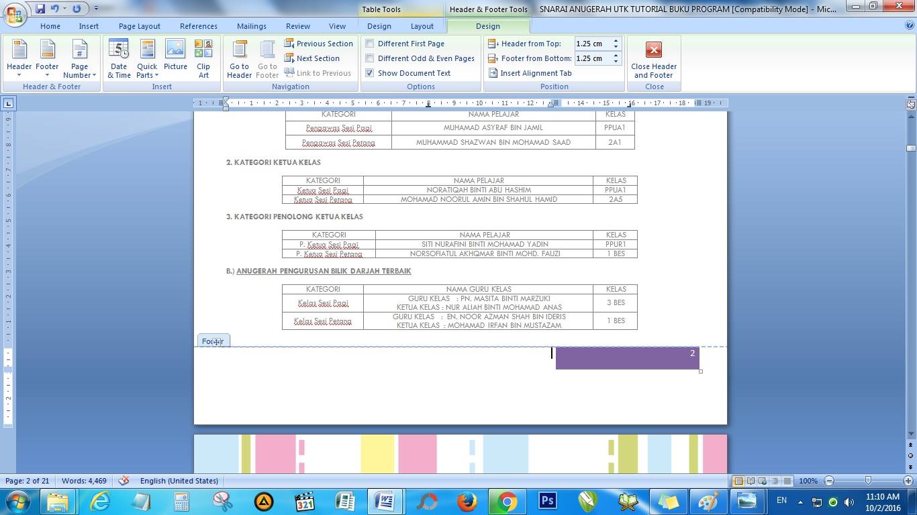Viewport: 917px width, 515px height.
Task: Click the 100% zoom level button
Action: click(x=808, y=481)
